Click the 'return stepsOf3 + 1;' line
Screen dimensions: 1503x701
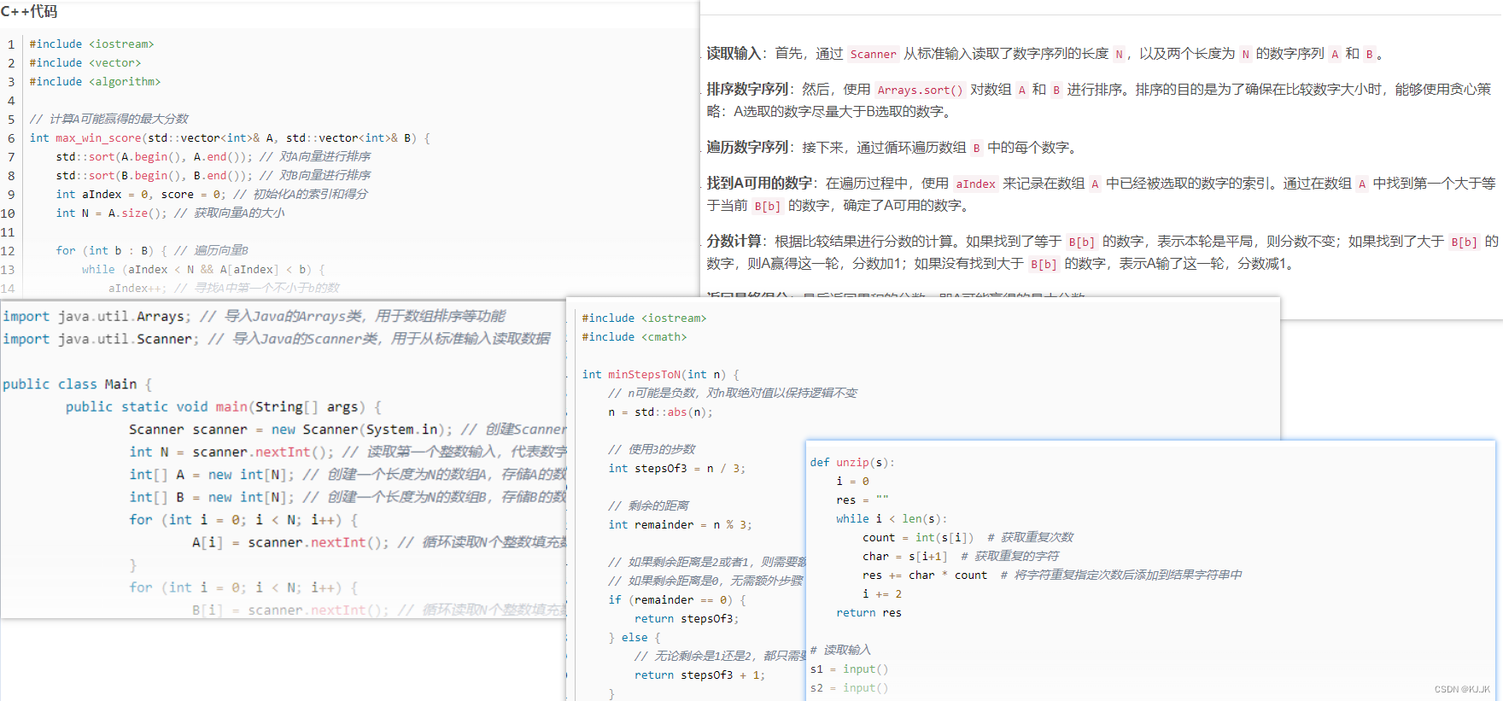coord(700,675)
